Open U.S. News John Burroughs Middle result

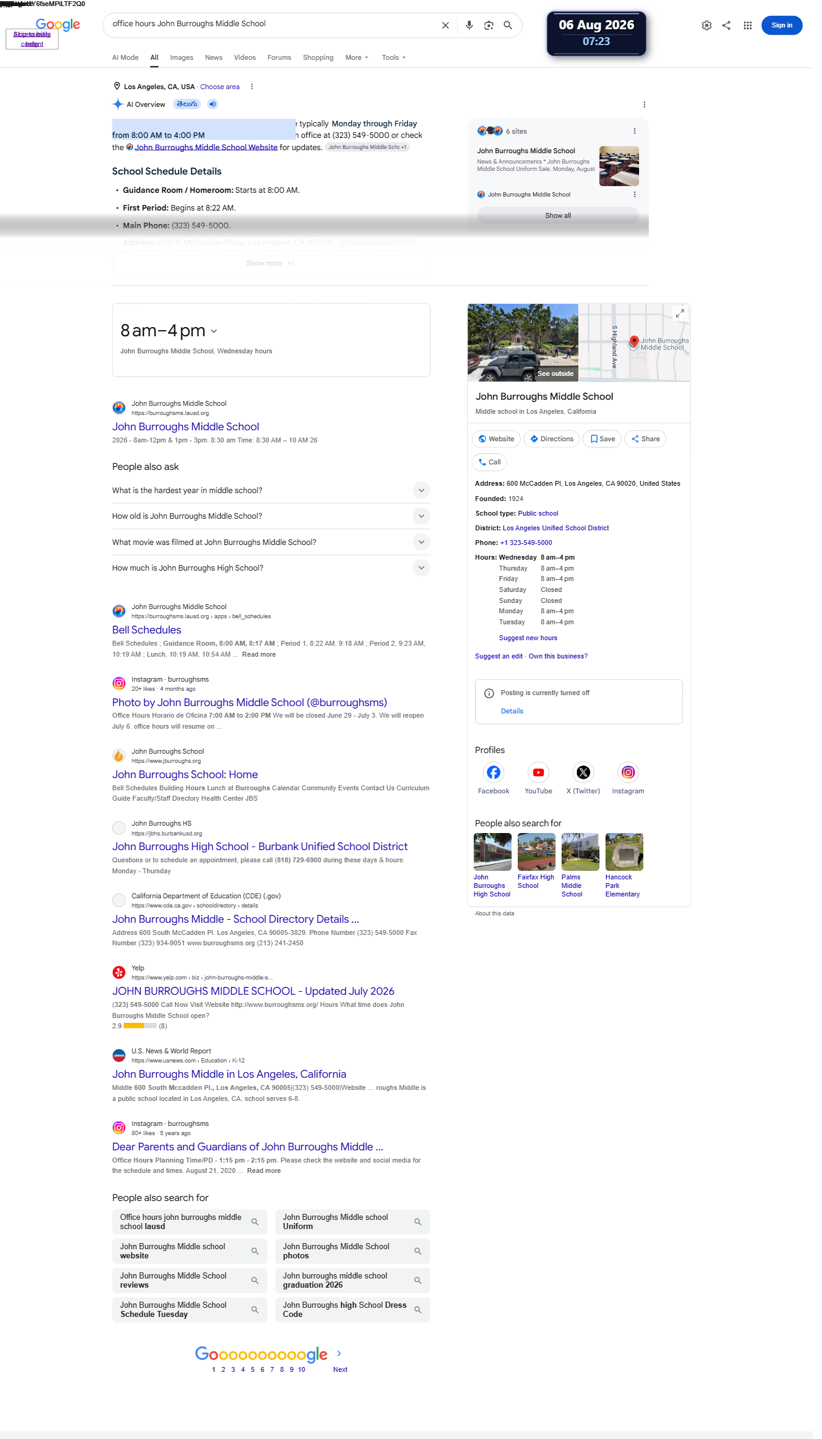click(229, 1075)
